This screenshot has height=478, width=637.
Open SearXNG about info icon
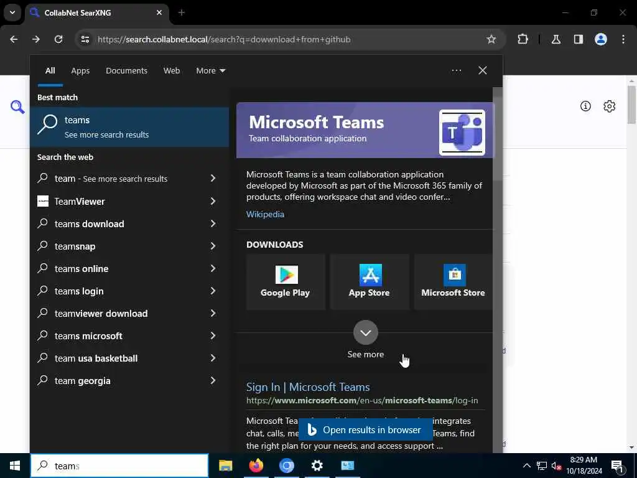click(x=585, y=106)
